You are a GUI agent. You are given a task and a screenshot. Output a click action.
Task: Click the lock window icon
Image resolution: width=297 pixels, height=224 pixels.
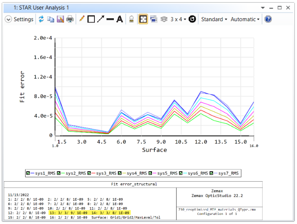(x=131, y=19)
